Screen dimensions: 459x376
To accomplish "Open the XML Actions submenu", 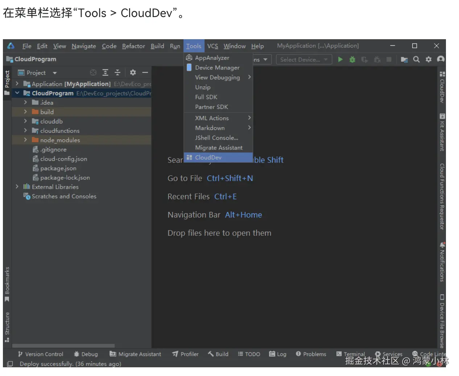I will 218,118.
